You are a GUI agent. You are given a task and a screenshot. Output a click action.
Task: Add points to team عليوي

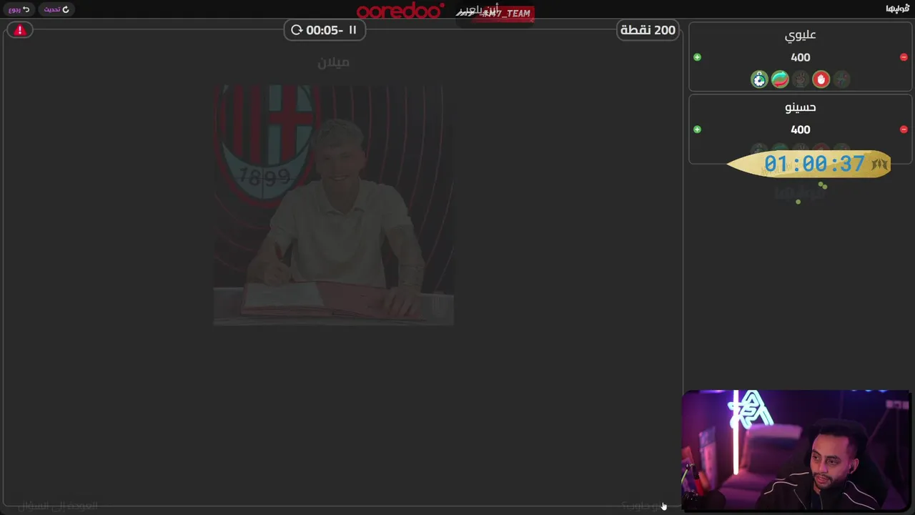tap(698, 57)
